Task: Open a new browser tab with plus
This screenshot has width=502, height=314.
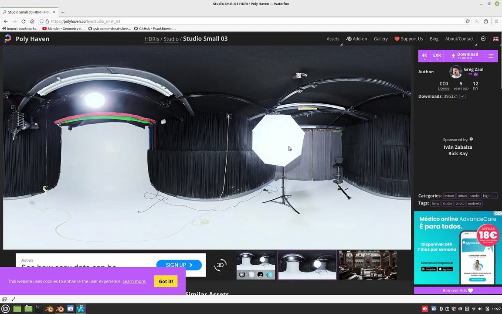Action: pyautogui.click(x=63, y=12)
